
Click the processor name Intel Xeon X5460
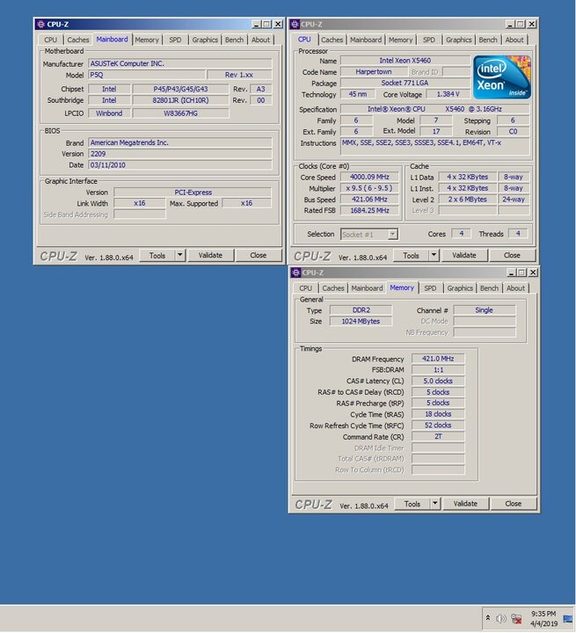coord(405,61)
